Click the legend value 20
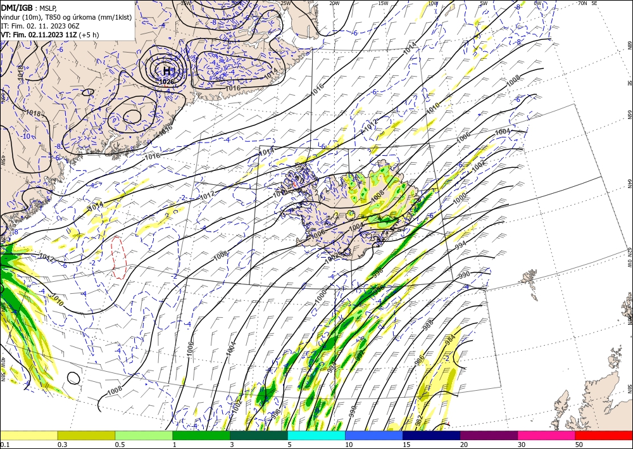The width and height of the screenshot is (633, 449). click(464, 445)
